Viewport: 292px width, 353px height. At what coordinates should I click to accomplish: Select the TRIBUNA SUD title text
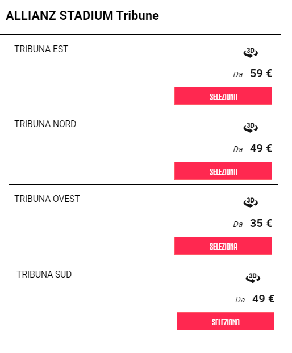click(44, 275)
